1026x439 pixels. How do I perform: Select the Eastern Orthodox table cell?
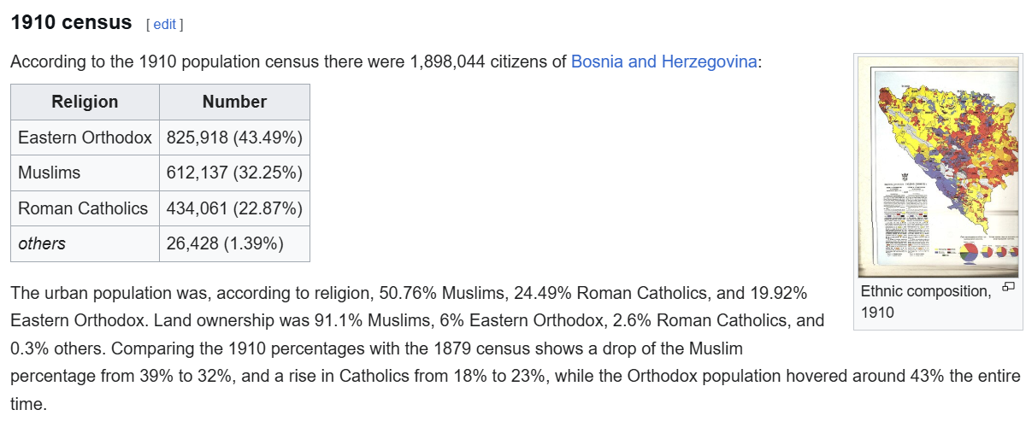coord(85,137)
